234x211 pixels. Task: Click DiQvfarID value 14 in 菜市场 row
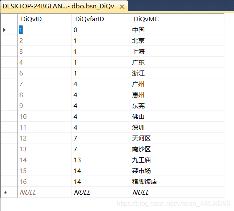coord(101,171)
